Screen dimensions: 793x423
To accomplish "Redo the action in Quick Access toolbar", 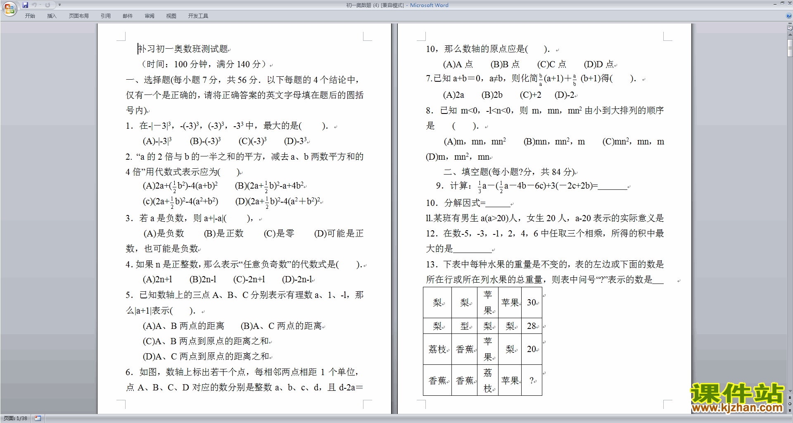I will [x=47, y=5].
